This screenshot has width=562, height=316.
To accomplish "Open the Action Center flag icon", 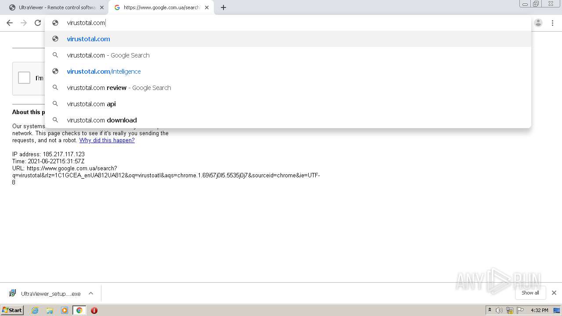I will coord(520,310).
